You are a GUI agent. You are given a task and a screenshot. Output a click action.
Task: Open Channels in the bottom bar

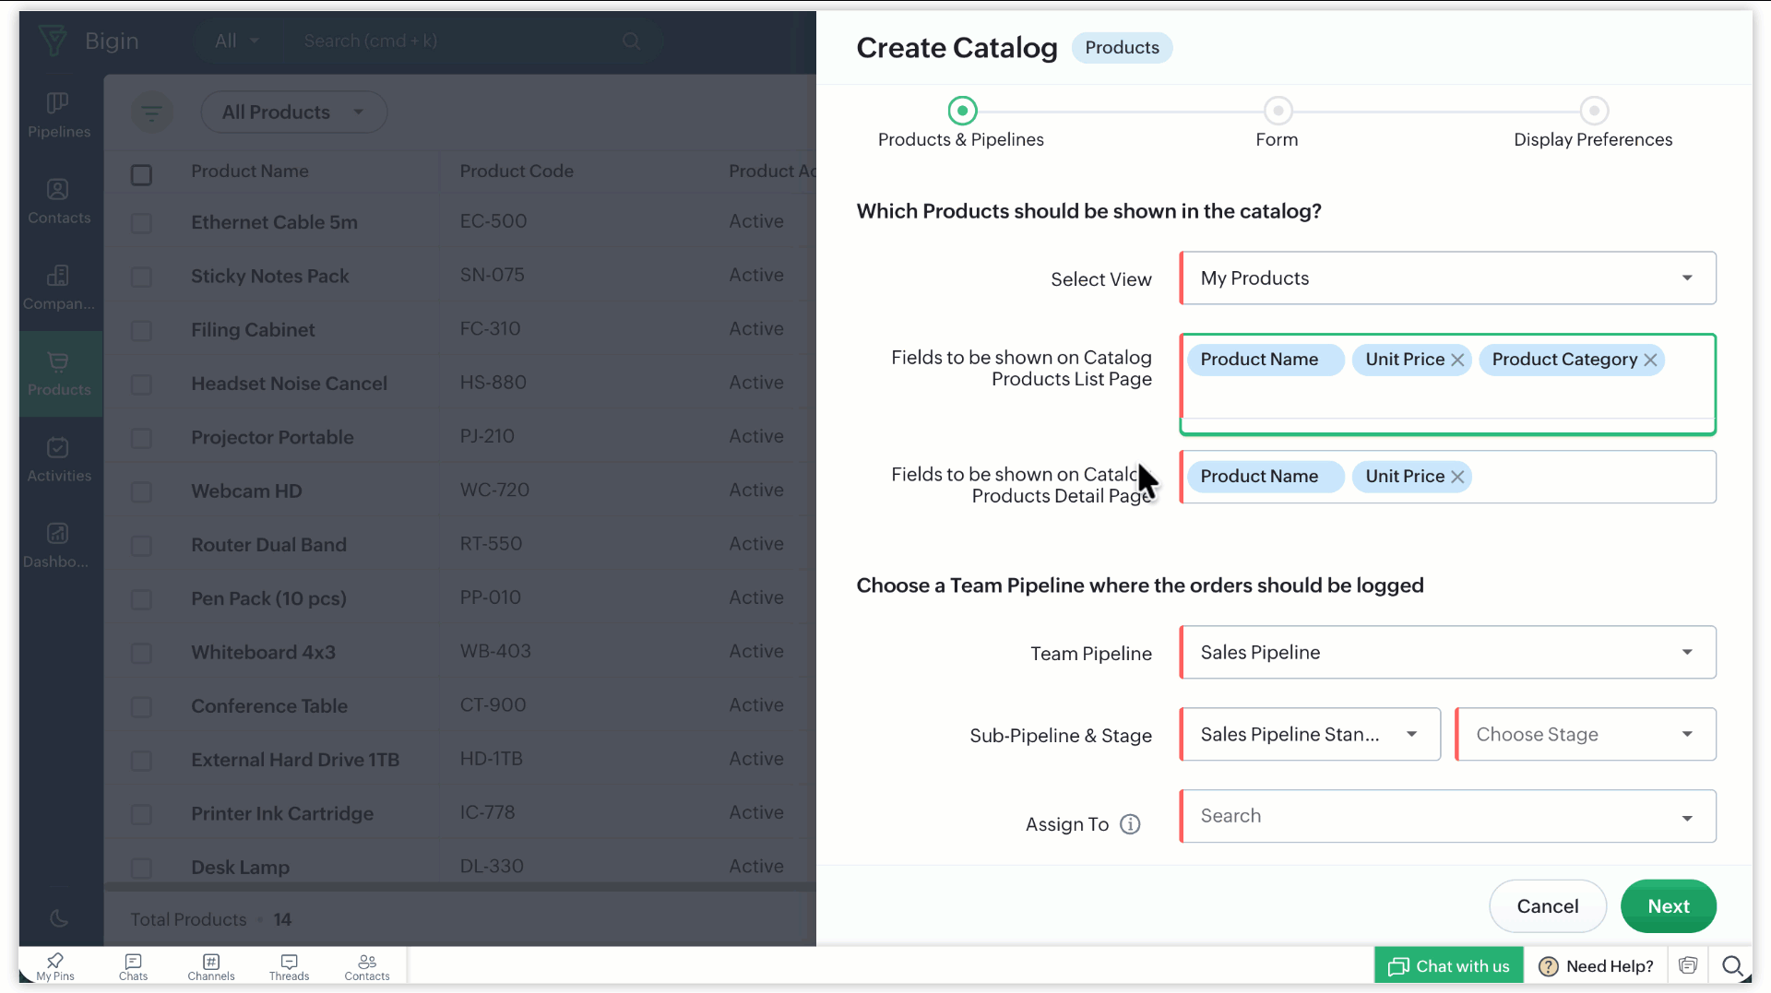(x=211, y=966)
